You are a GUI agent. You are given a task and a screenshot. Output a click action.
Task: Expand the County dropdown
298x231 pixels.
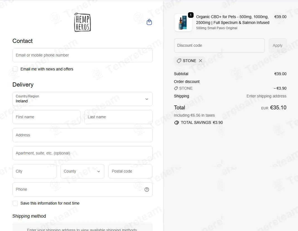(82, 171)
